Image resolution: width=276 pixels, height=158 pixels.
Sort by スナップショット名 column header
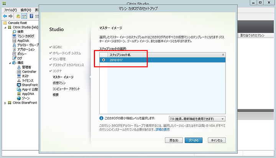[120, 55]
